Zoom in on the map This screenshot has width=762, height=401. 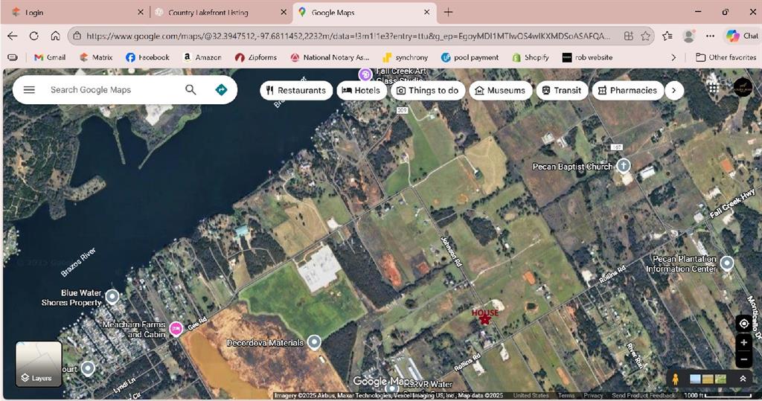(x=743, y=342)
